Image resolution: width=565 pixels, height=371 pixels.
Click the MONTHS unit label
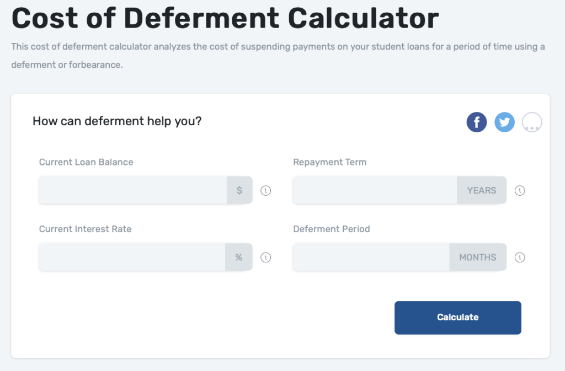tap(478, 257)
